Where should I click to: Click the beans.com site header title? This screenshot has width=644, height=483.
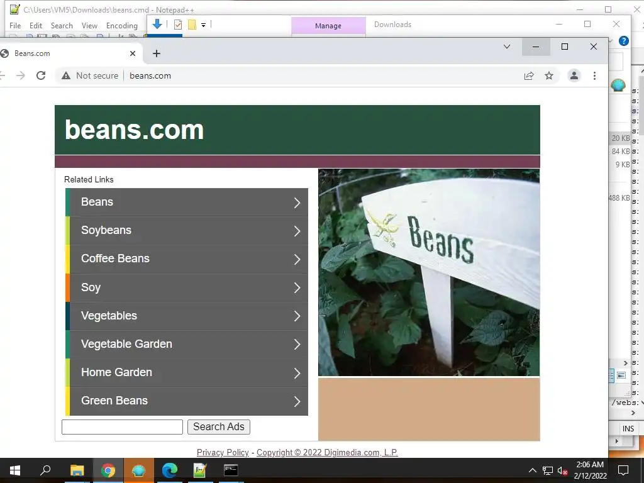[x=134, y=130]
